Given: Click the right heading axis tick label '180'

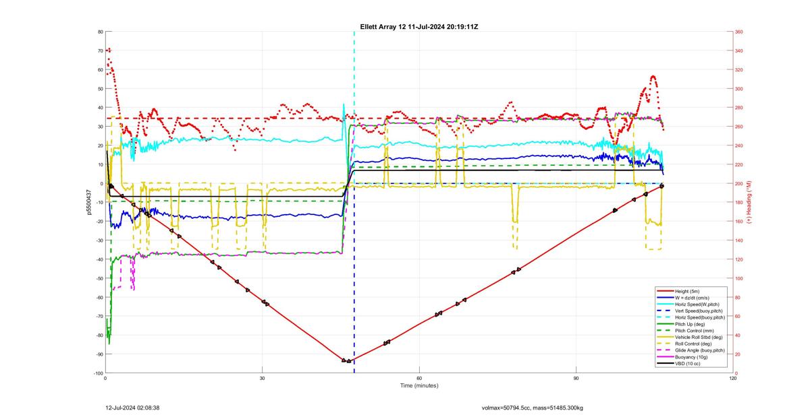Looking at the screenshot, I should 739,202.
